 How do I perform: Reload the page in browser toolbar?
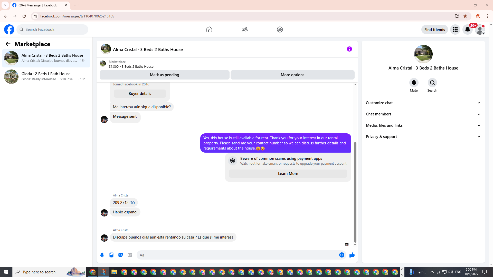coord(24,16)
